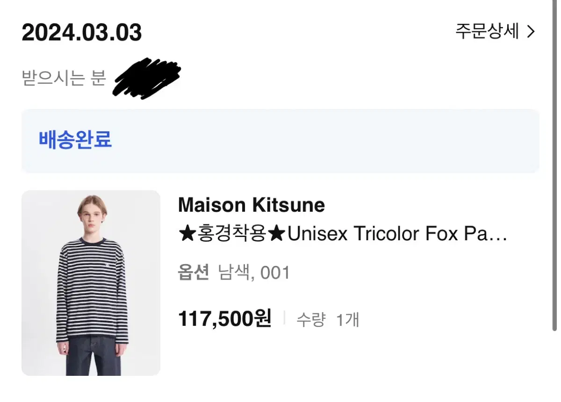Click the blacked-out recipient name scribble
Image resolution: width=561 pixels, height=402 pixels.
[x=147, y=79]
